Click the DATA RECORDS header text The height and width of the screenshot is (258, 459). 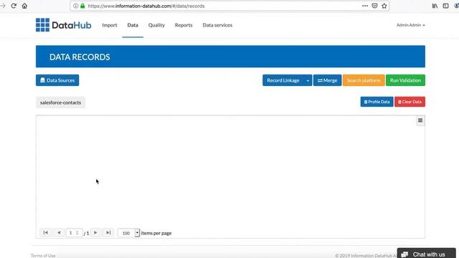point(80,57)
